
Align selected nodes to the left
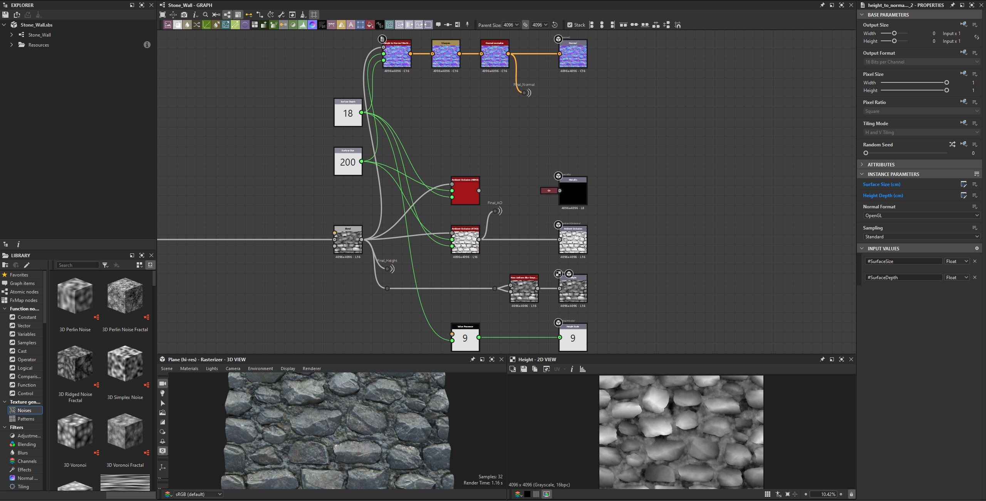(592, 25)
